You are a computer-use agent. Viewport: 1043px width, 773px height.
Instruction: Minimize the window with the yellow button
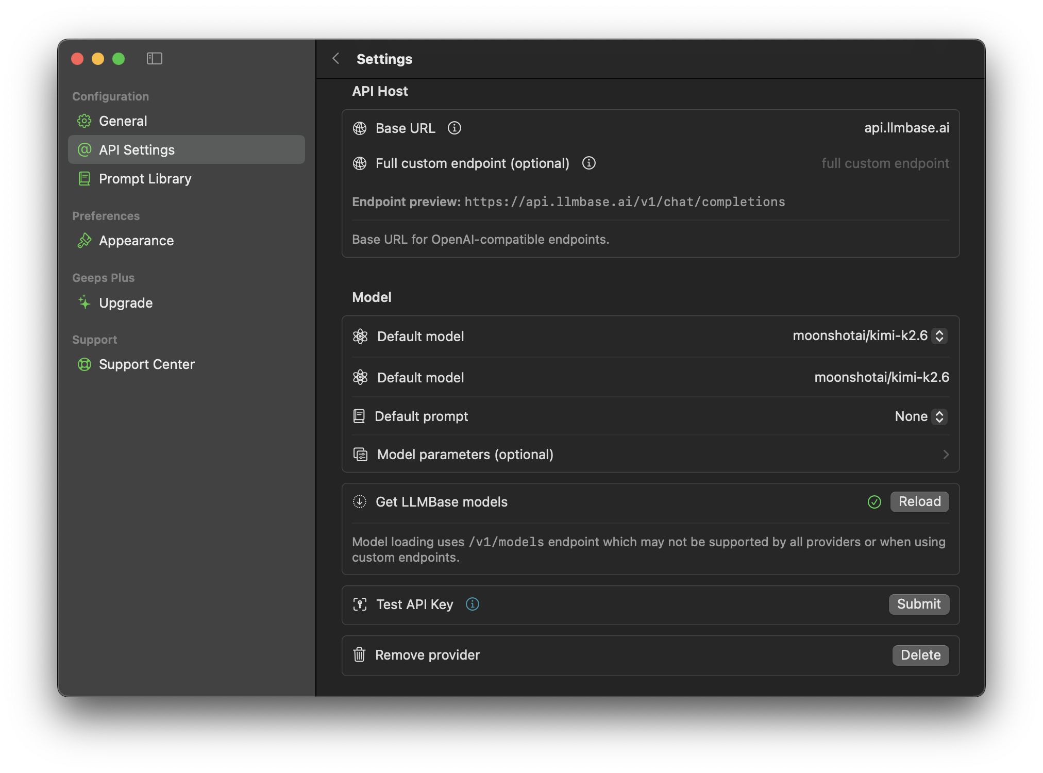(x=98, y=59)
